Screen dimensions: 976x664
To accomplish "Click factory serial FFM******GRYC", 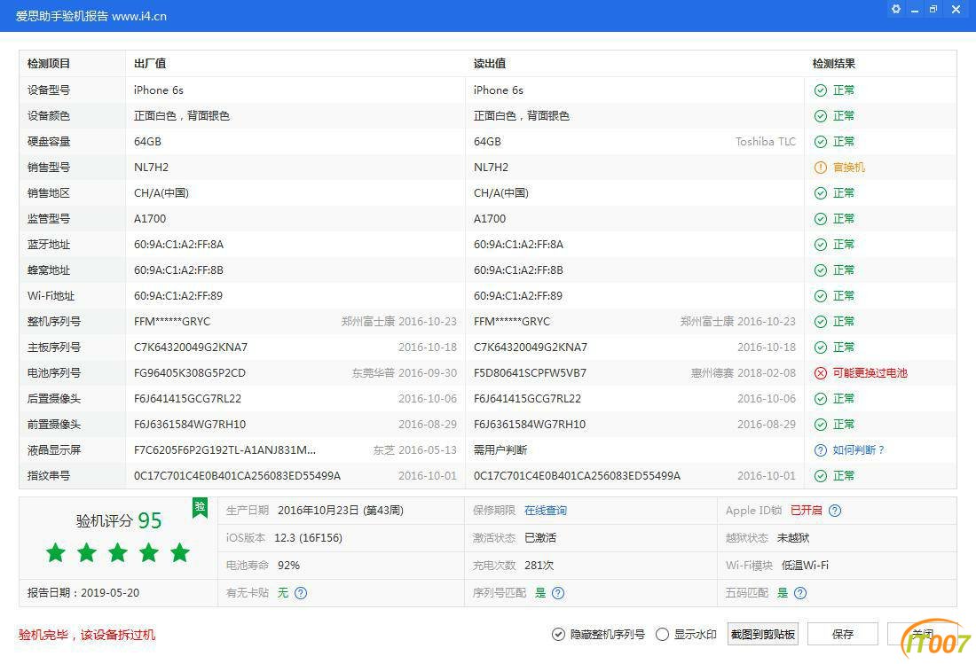I will (172, 322).
